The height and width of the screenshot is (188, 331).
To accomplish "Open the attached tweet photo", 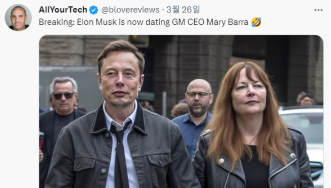I will (x=181, y=112).
